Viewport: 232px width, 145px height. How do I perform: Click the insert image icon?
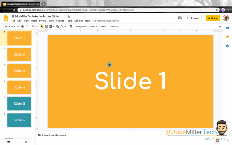coord(51,26)
